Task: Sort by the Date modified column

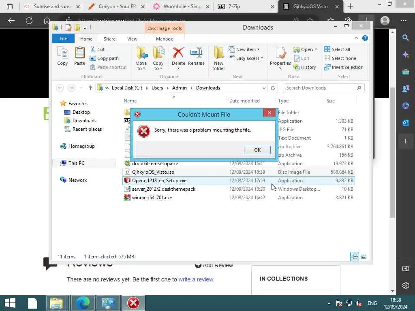Action: [x=244, y=101]
